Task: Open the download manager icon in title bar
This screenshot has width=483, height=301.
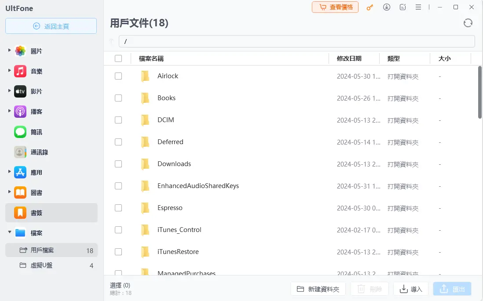Action: (x=387, y=7)
